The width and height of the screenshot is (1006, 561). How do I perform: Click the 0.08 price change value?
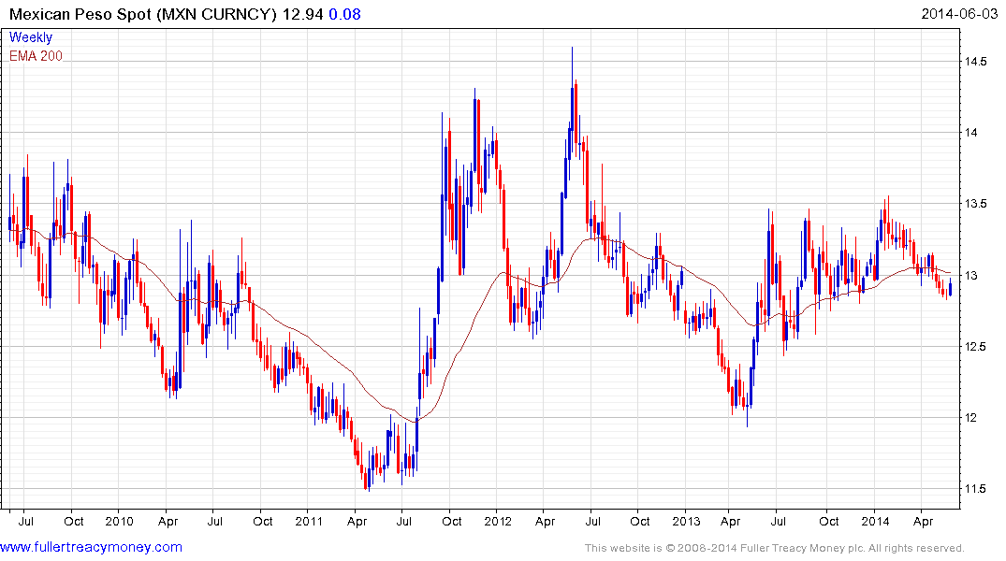click(344, 14)
